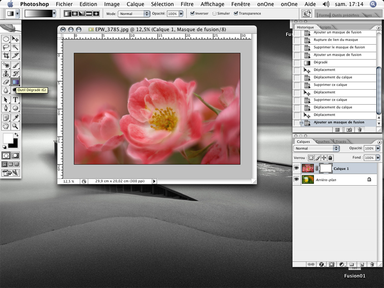
Task: Toggle lock all in Verrou
Action: pos(330,158)
